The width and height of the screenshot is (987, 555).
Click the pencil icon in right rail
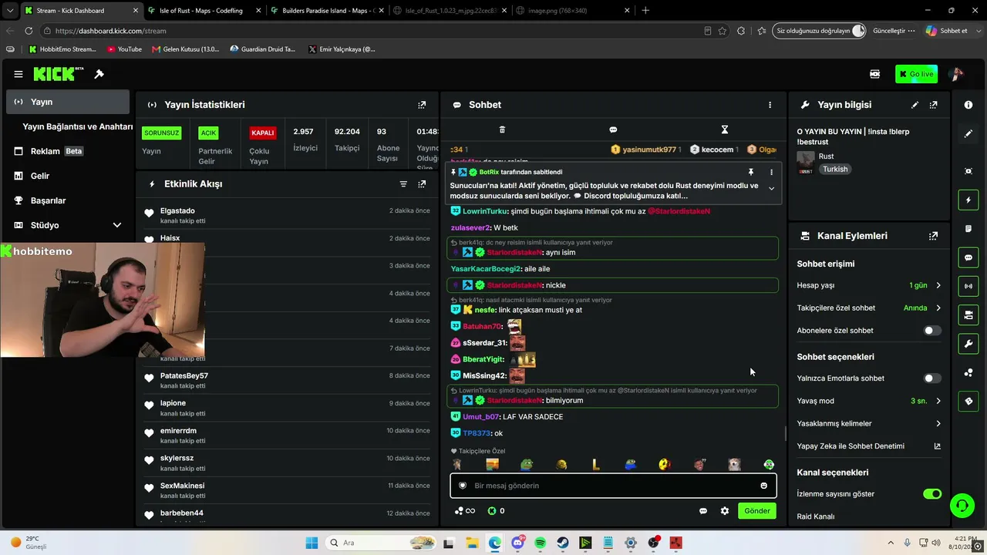(x=968, y=133)
